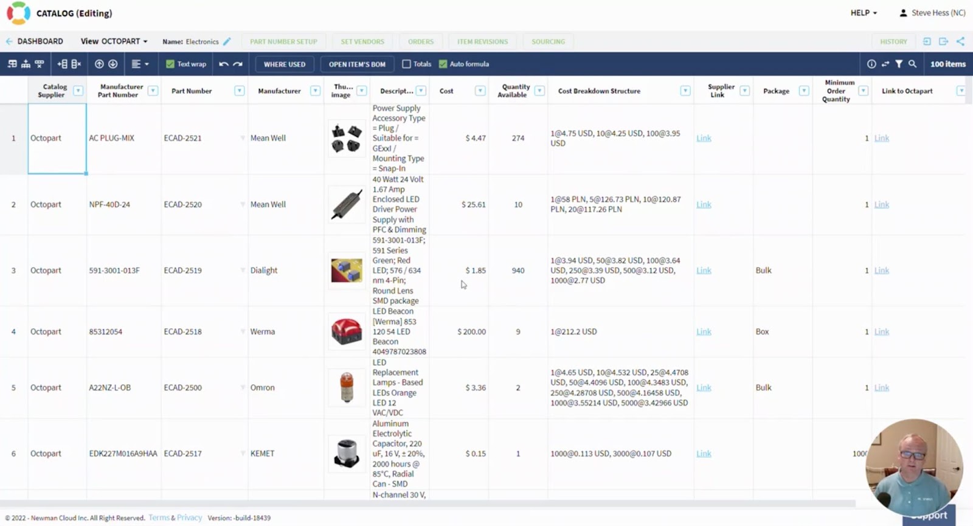The image size is (973, 526).
Task: Open Supplier Link for 85312054 row
Action: coord(704,331)
